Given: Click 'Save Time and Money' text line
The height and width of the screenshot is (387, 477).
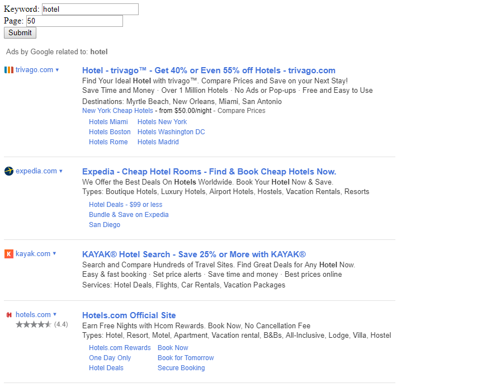Looking at the screenshot, I should [228, 91].
